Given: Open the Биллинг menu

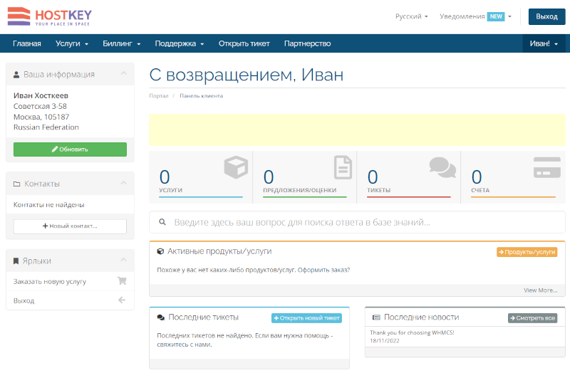Looking at the screenshot, I should pyautogui.click(x=121, y=43).
